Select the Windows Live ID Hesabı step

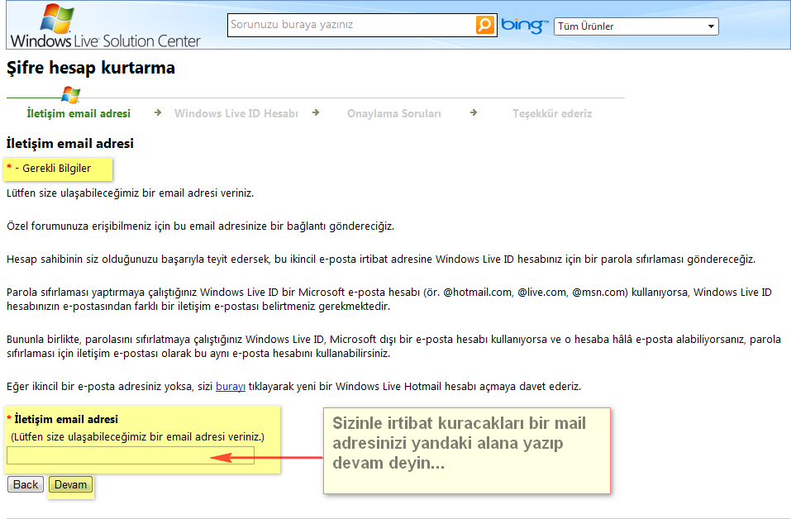click(236, 113)
